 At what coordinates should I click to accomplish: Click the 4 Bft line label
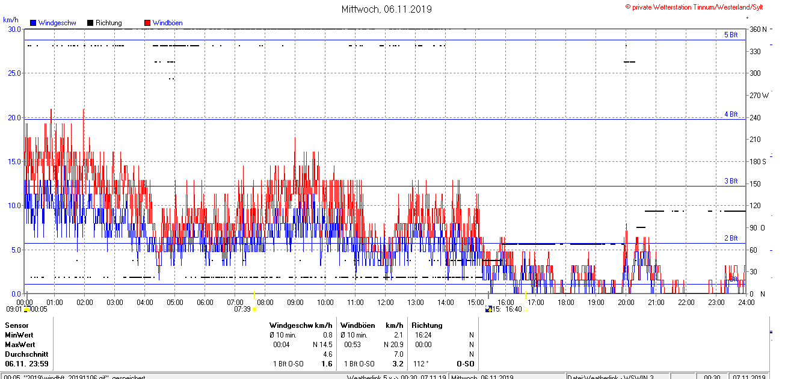[731, 114]
